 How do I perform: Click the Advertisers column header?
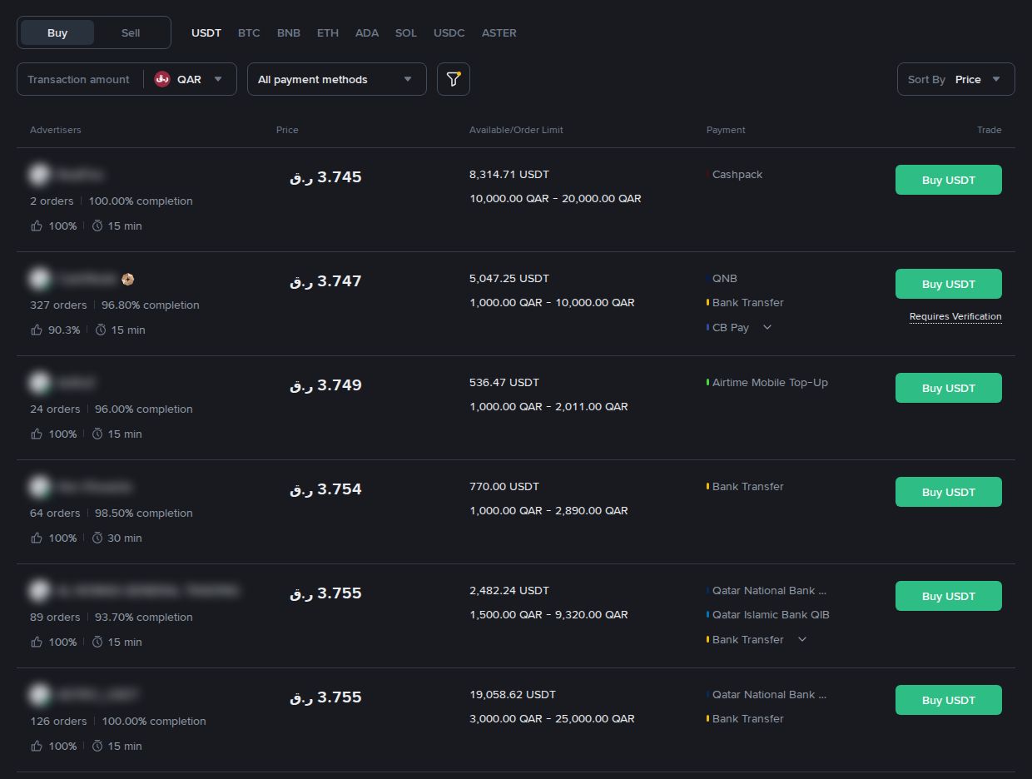56,130
